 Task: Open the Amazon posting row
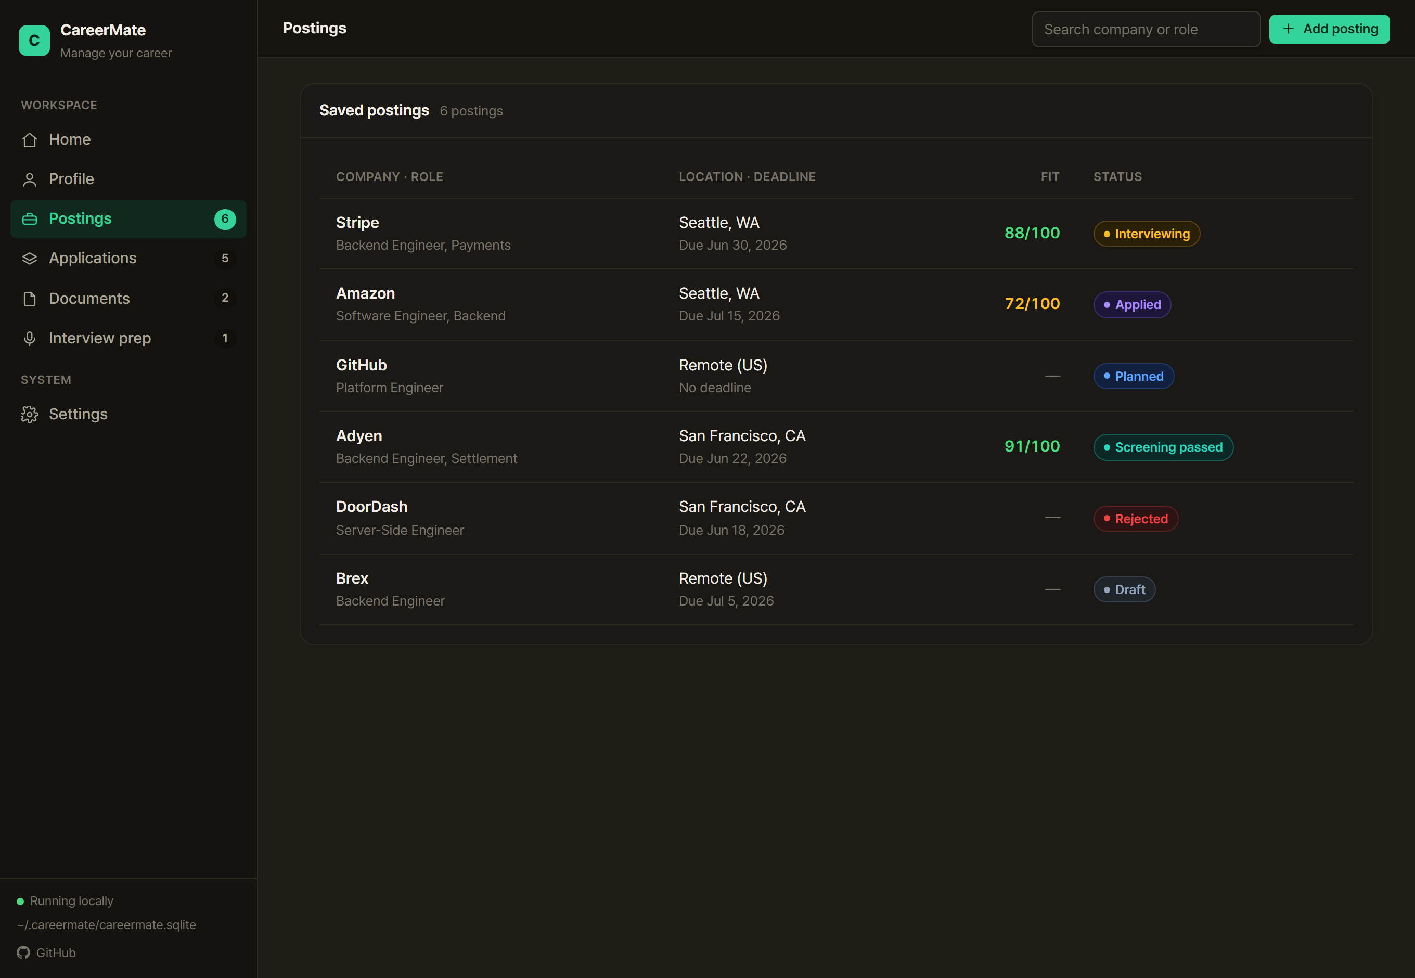tap(836, 305)
